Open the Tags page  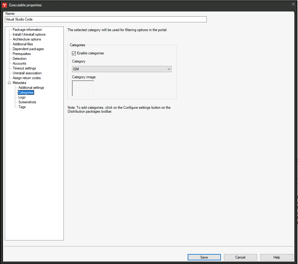tap(22, 107)
